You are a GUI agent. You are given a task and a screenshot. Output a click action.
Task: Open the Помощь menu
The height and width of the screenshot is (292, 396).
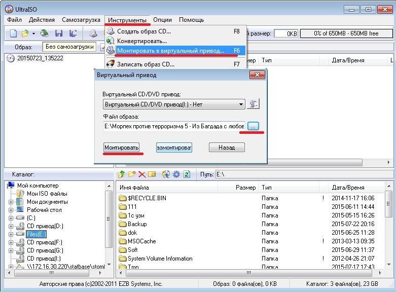(x=192, y=20)
